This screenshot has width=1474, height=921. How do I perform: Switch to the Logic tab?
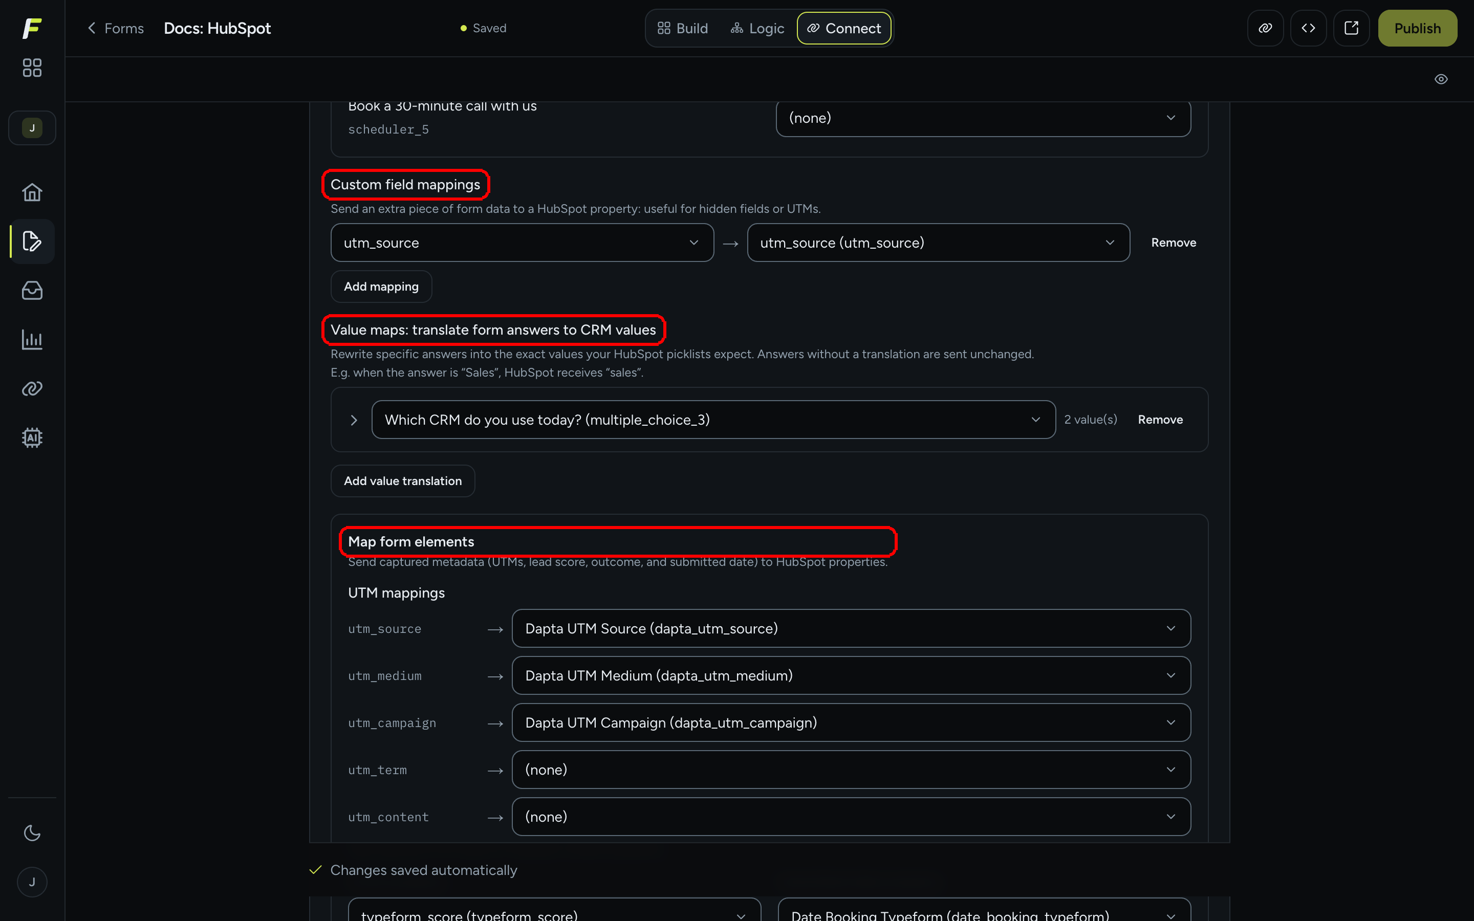point(757,28)
